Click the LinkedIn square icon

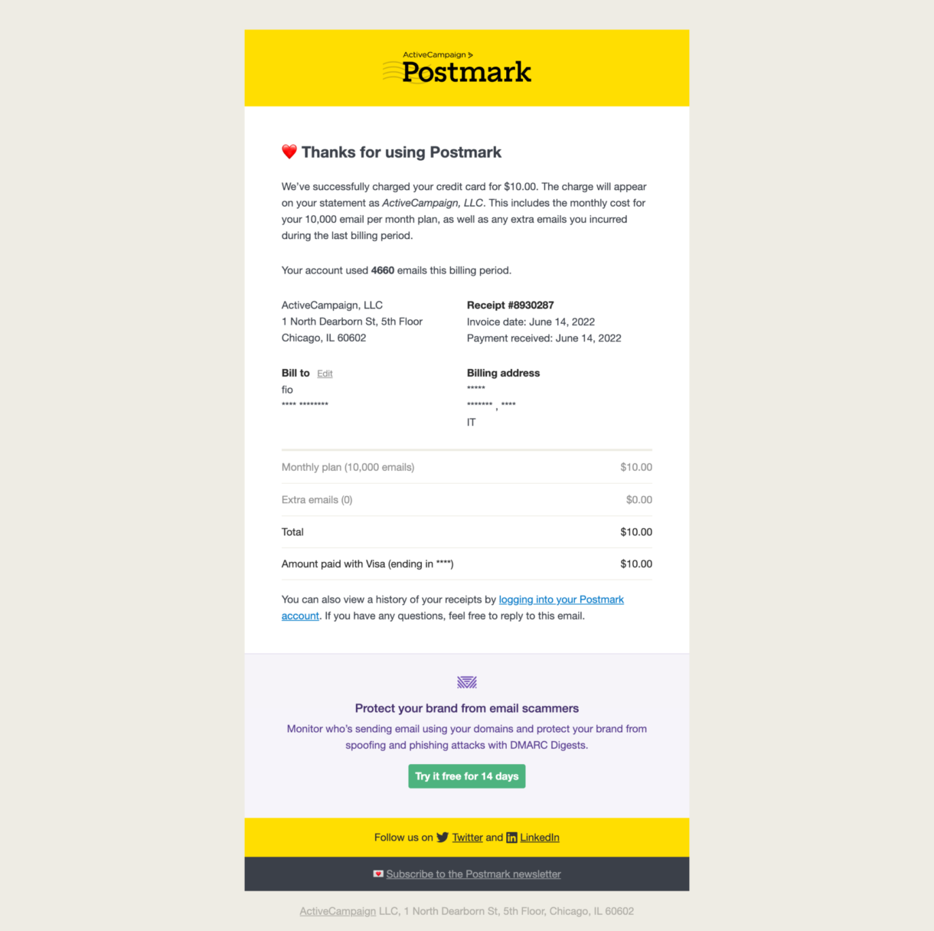pos(511,838)
